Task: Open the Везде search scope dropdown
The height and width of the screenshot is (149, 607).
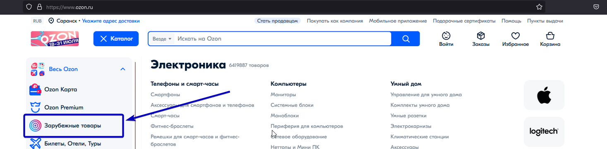Action: pyautogui.click(x=162, y=39)
